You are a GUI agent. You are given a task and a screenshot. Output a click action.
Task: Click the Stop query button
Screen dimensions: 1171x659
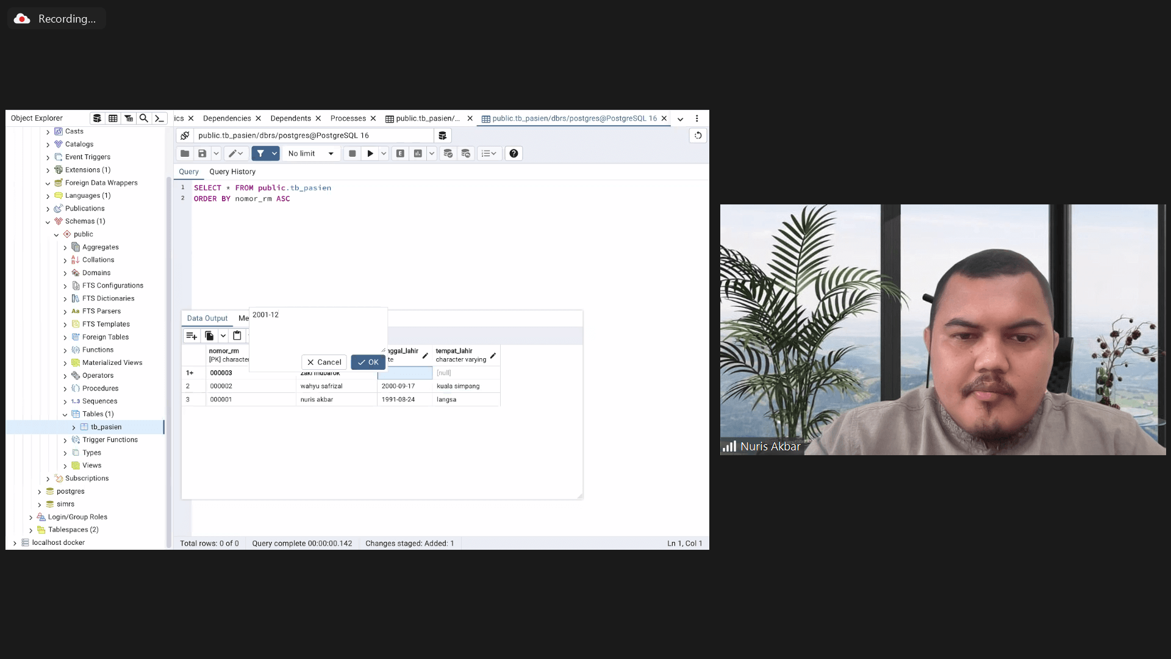click(352, 154)
